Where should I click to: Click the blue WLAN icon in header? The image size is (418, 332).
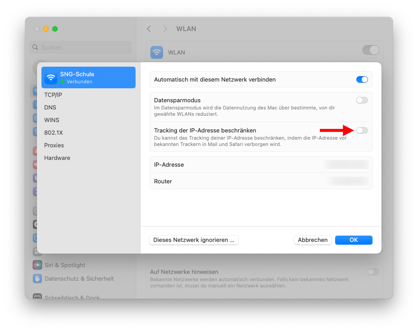156,52
